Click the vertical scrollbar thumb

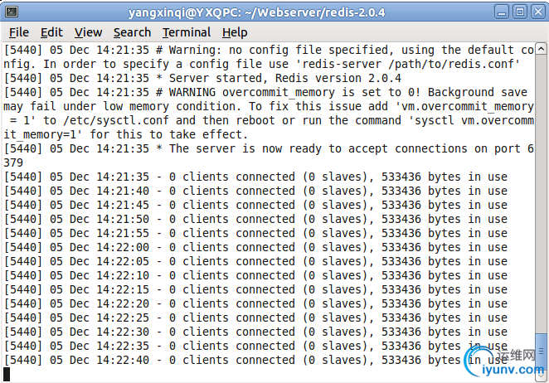(541, 351)
